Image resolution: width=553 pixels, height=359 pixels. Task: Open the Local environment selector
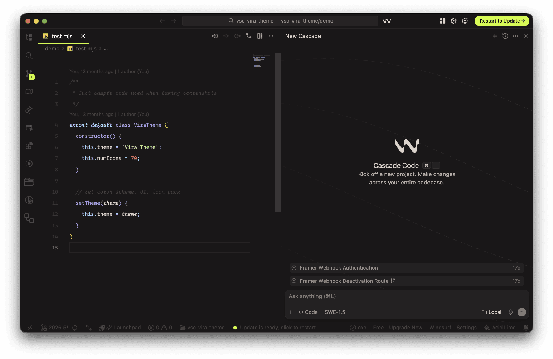click(491, 312)
